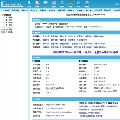
Task: Click 系统参数设置 link in quick menu
Action: 82,40
